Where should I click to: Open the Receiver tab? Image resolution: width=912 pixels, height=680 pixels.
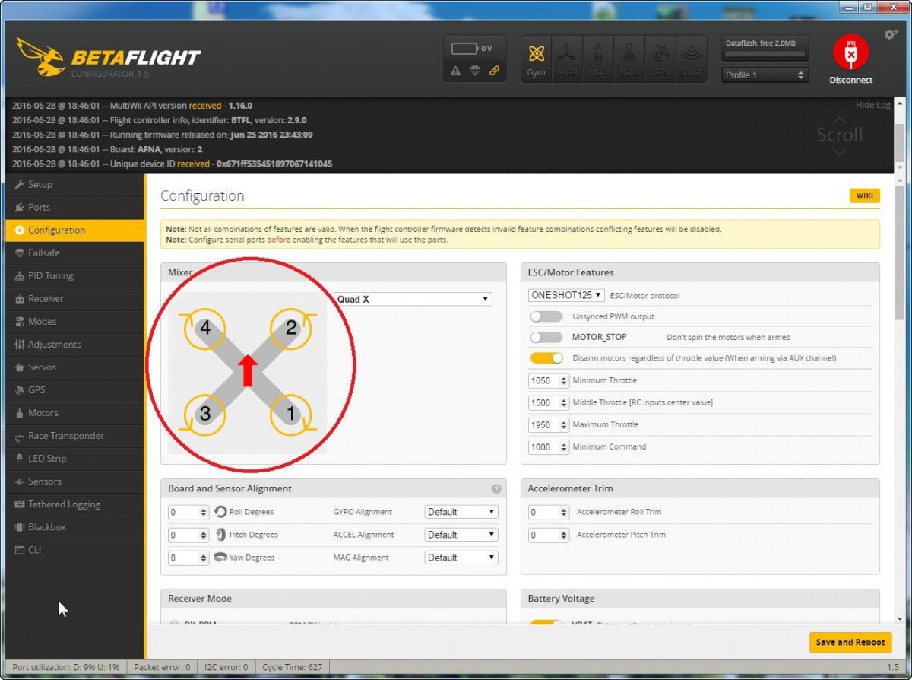point(74,298)
